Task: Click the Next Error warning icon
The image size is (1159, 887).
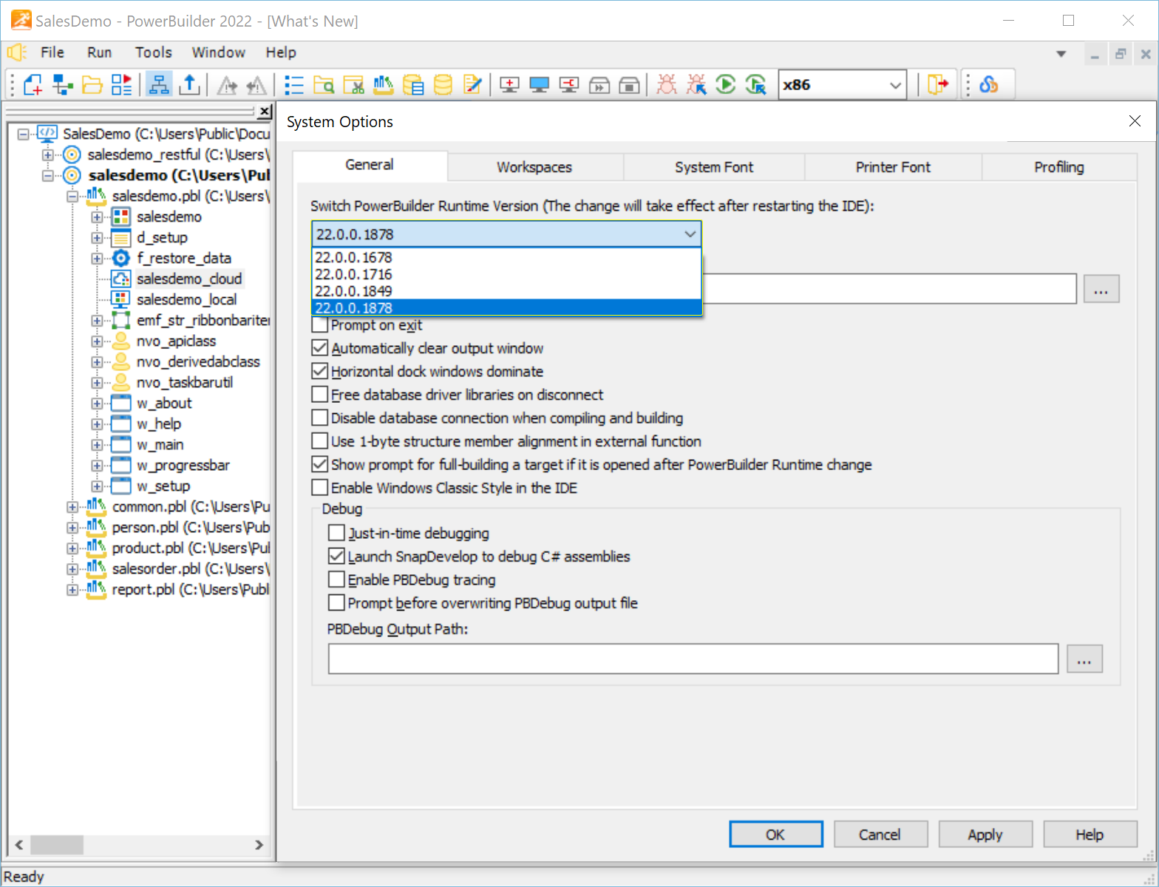Action: (x=227, y=85)
